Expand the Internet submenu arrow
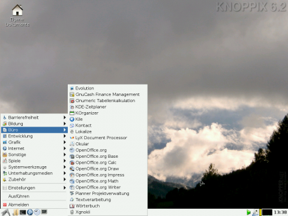The width and height of the screenshot is (288, 216). [x=65, y=148]
